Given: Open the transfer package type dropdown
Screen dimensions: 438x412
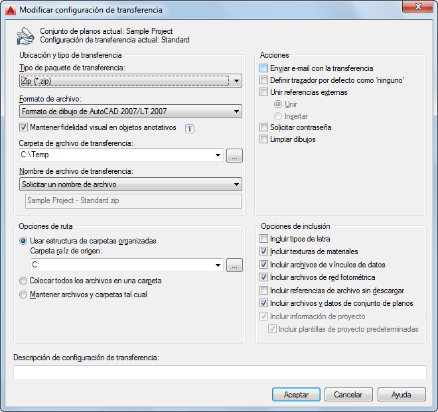Looking at the screenshot, I should click(131, 81).
